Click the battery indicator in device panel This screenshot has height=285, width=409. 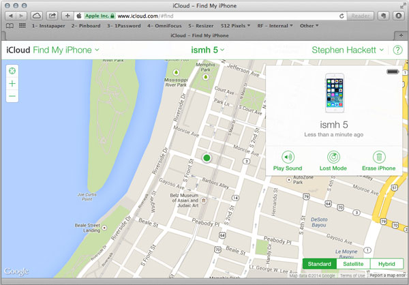393,72
